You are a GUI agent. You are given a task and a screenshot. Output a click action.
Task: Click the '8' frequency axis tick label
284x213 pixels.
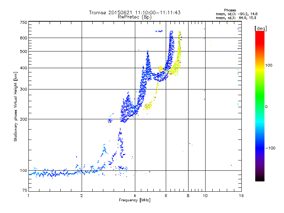(x=188, y=196)
